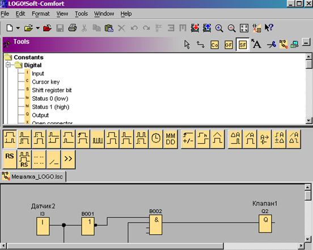Open the Help menu
313x250 pixels.
tap(126, 14)
